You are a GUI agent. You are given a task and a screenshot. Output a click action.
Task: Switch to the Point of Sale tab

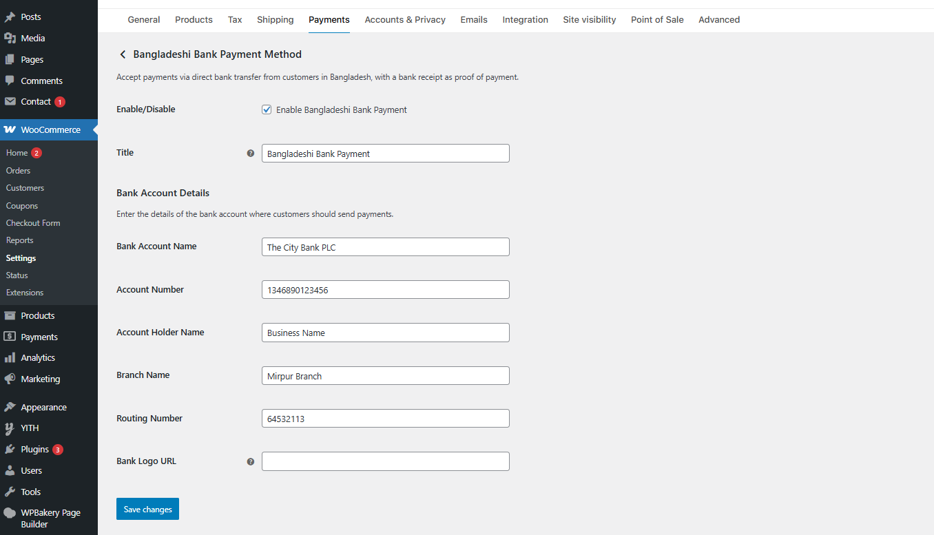pos(656,20)
